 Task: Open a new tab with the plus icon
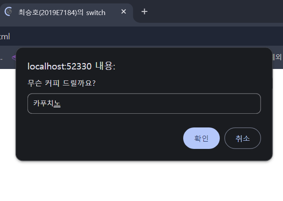coord(144,11)
